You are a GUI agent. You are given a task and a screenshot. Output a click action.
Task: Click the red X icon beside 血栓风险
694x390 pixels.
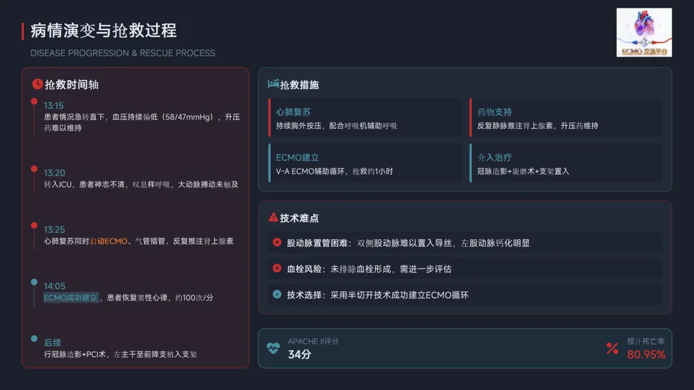pyautogui.click(x=277, y=269)
